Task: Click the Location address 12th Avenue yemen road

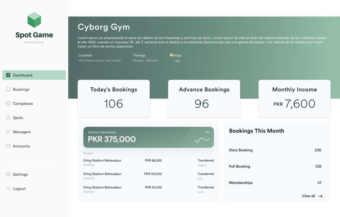Action: 100,60
